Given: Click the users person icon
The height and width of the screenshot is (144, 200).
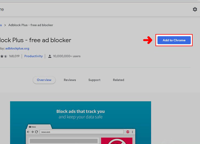Looking at the screenshot, I should [50, 56].
